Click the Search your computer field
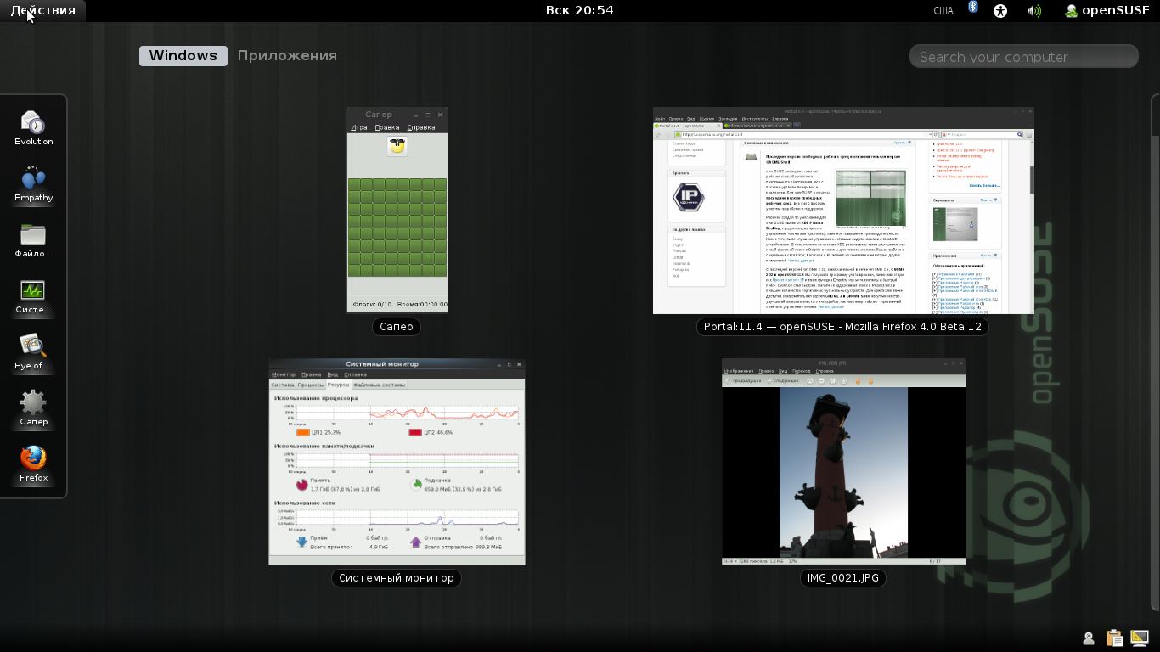This screenshot has width=1160, height=652. [1023, 57]
